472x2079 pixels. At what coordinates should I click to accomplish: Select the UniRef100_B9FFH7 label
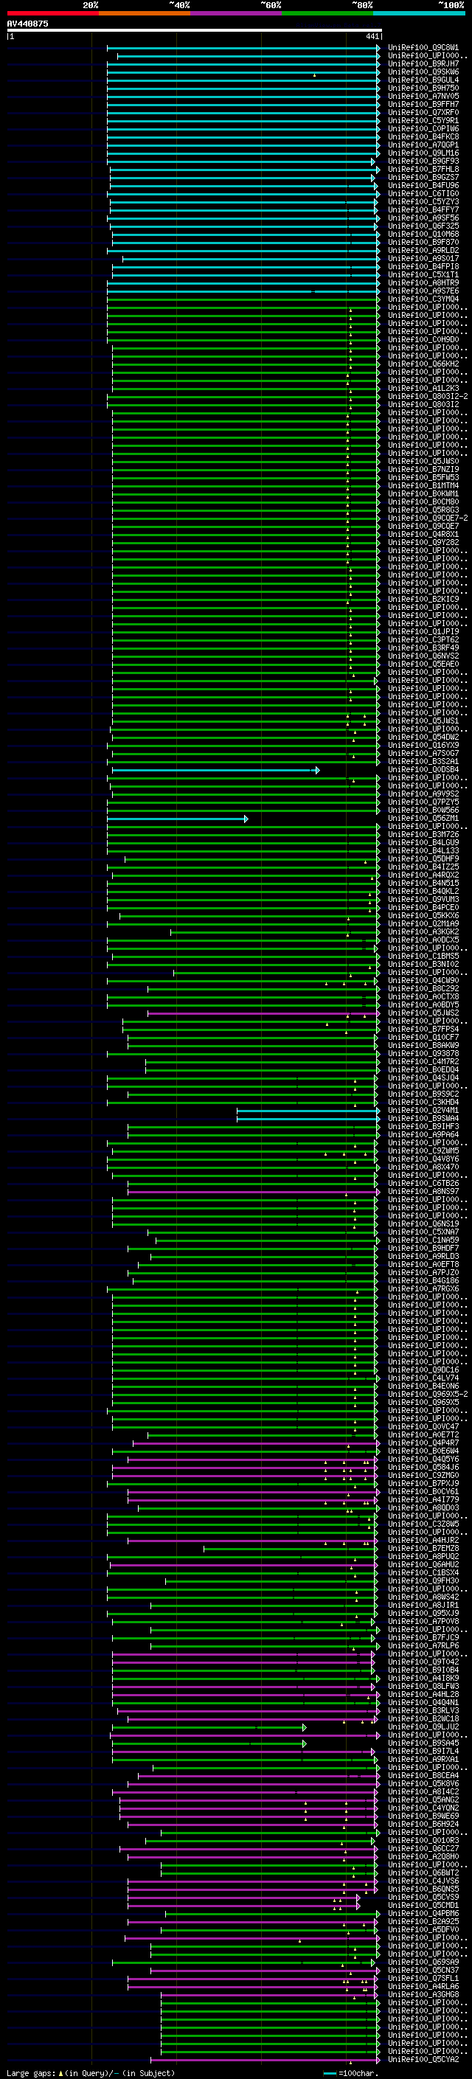coord(423,104)
